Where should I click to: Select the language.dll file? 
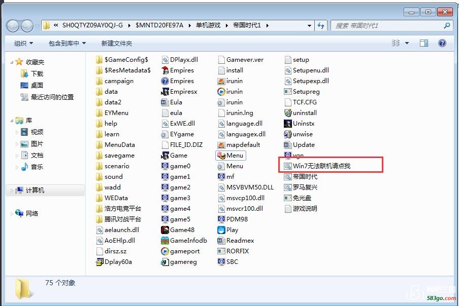[x=240, y=124]
